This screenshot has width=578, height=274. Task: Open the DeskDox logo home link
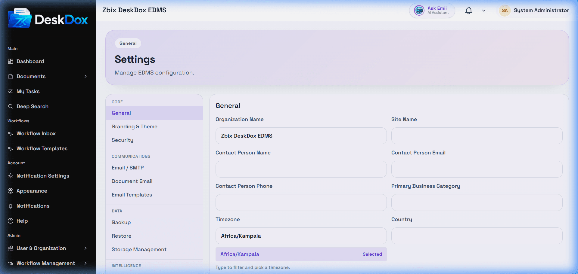pos(48,18)
